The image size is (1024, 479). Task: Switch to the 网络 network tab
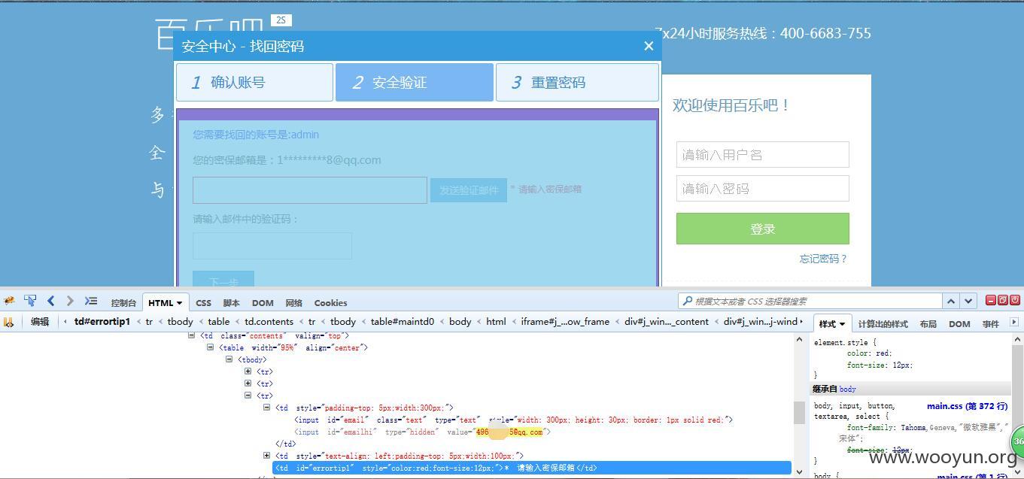(x=293, y=303)
